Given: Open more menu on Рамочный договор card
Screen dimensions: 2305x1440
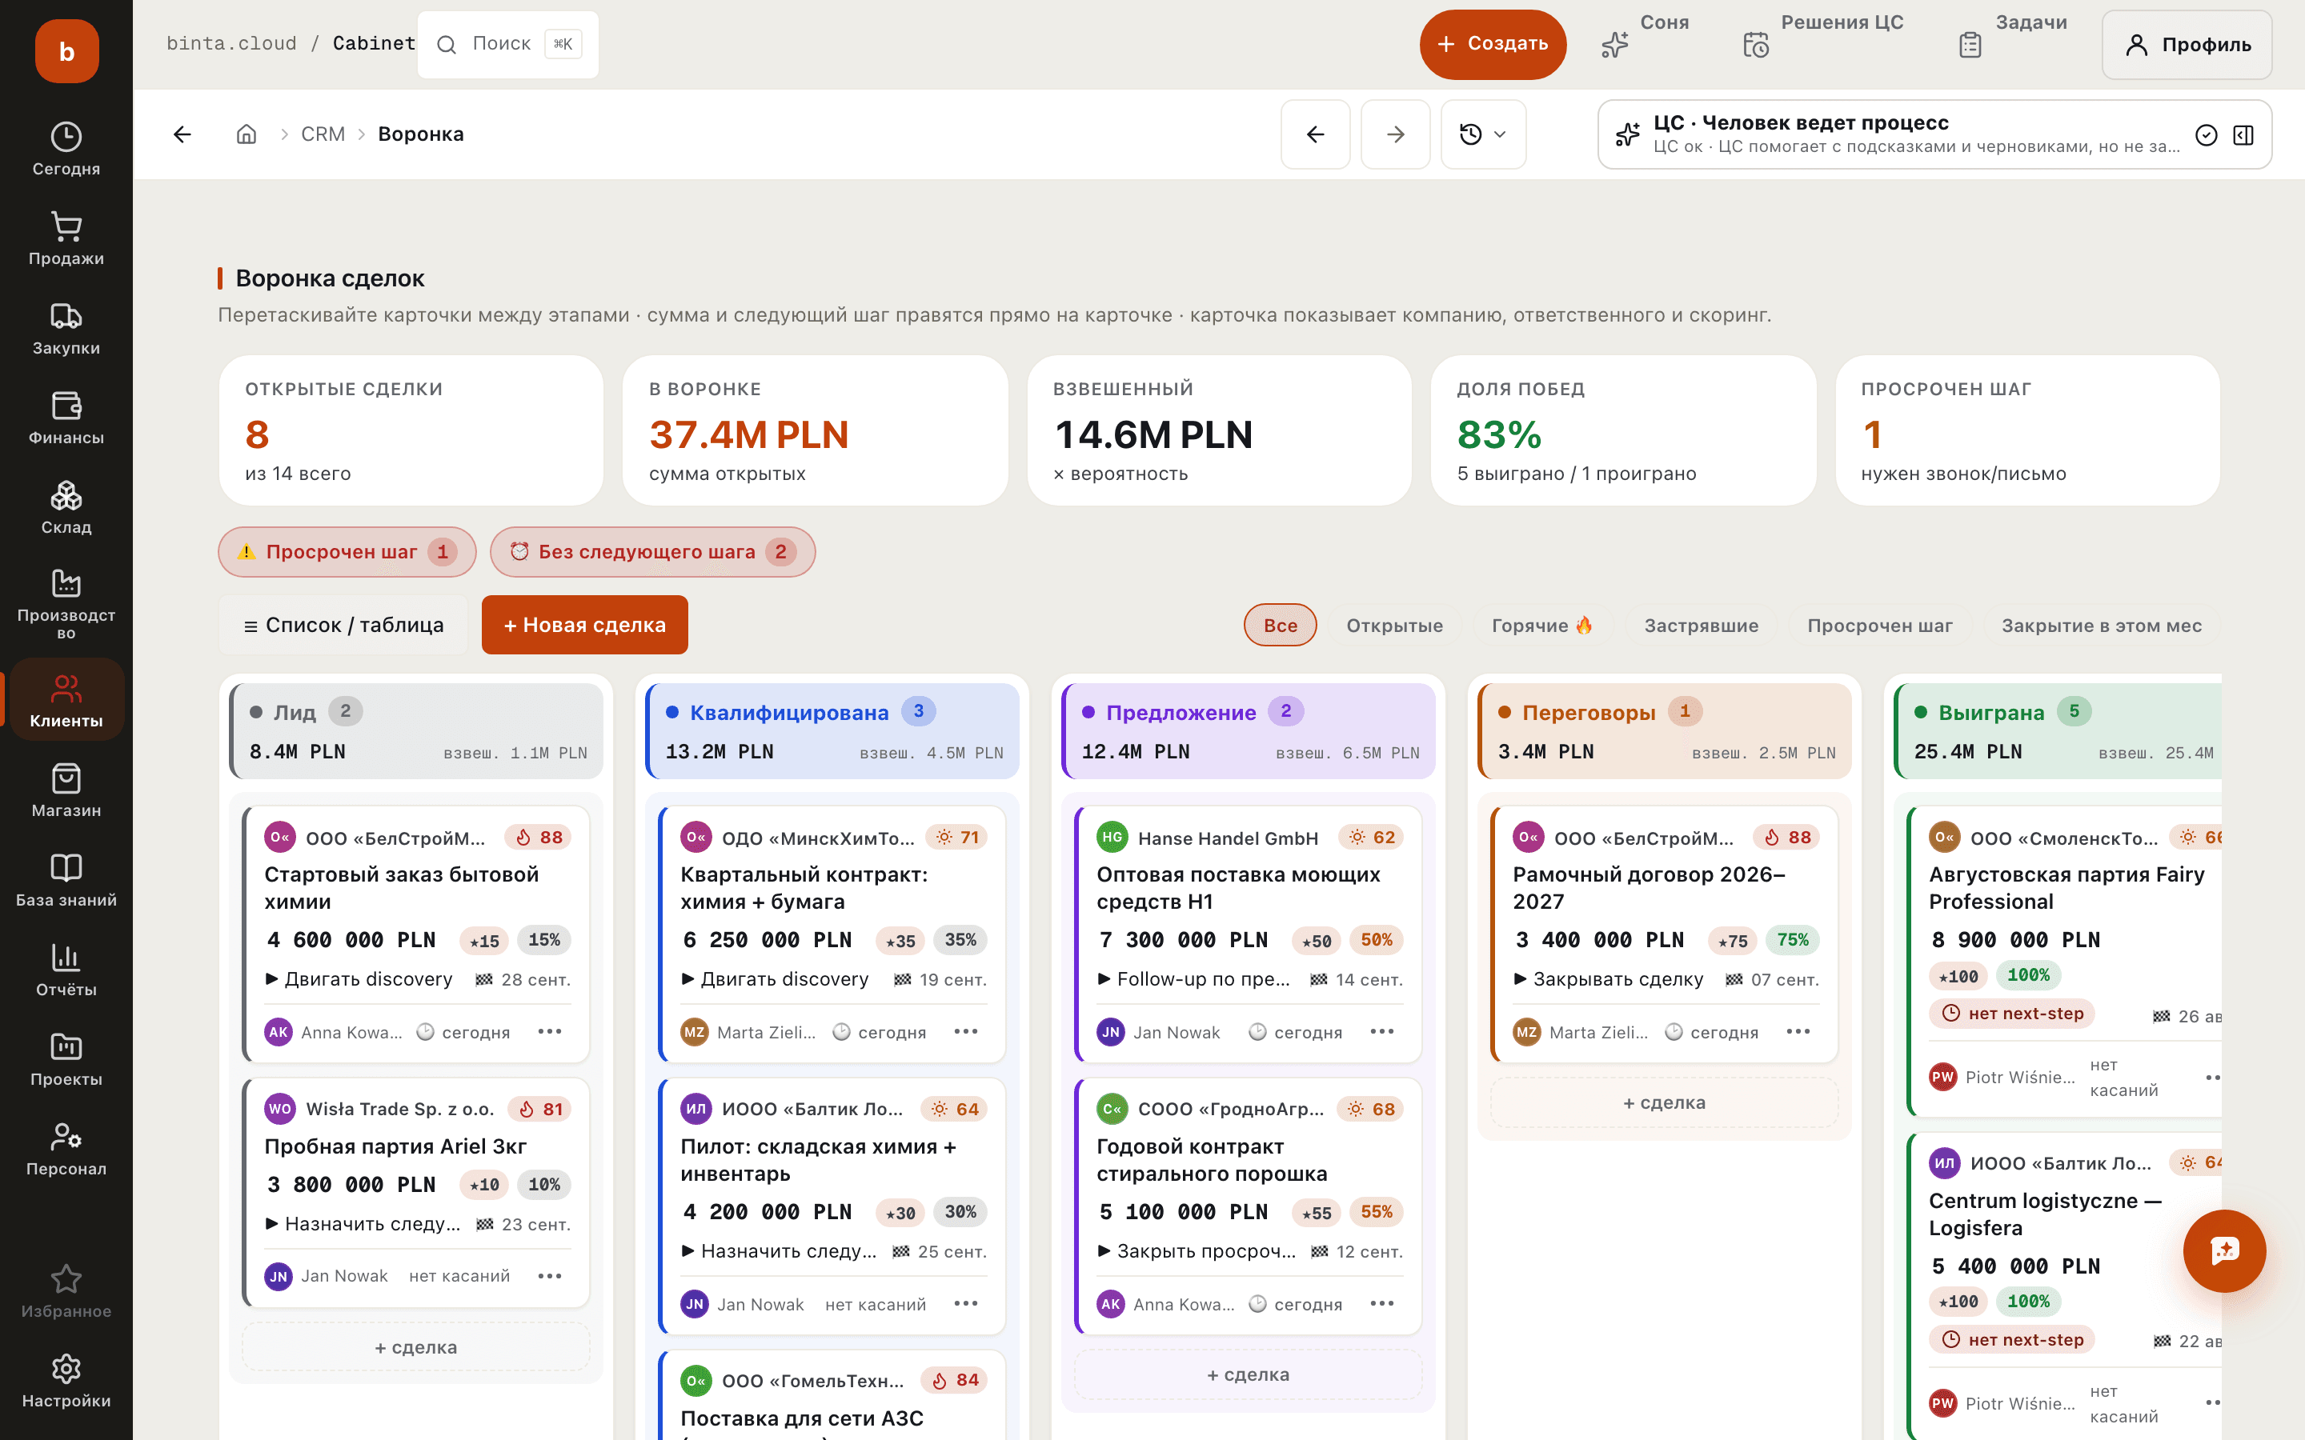Looking at the screenshot, I should coord(1798,1031).
